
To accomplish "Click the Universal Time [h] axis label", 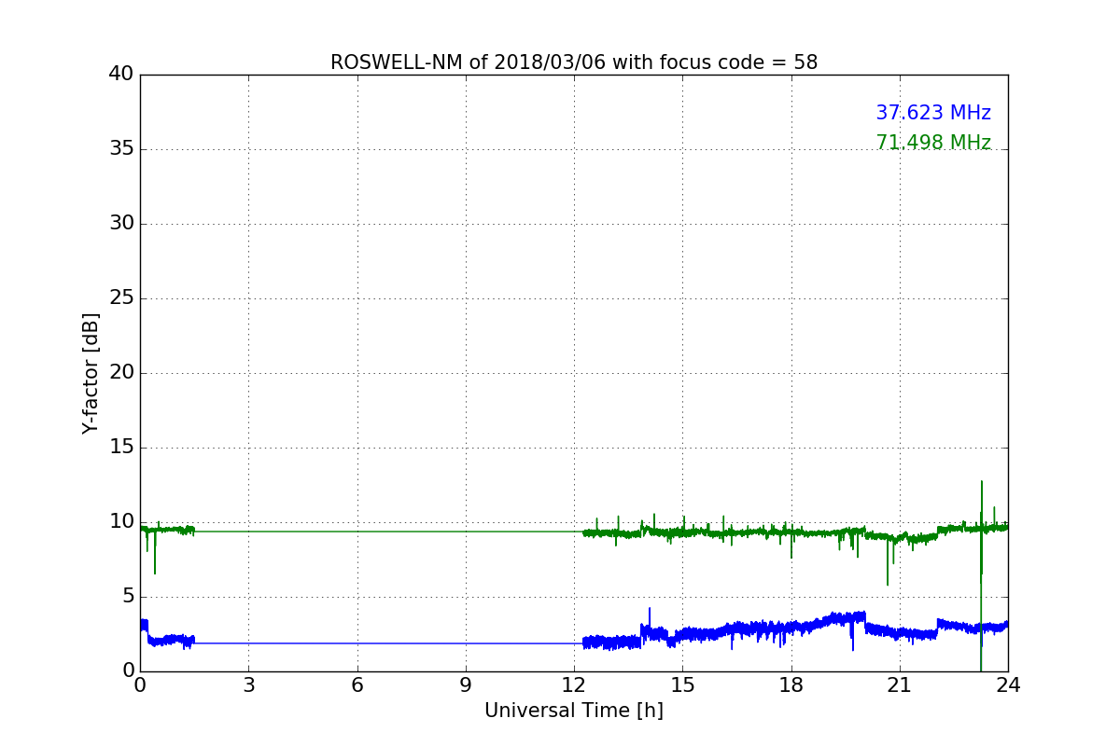I will (x=574, y=711).
